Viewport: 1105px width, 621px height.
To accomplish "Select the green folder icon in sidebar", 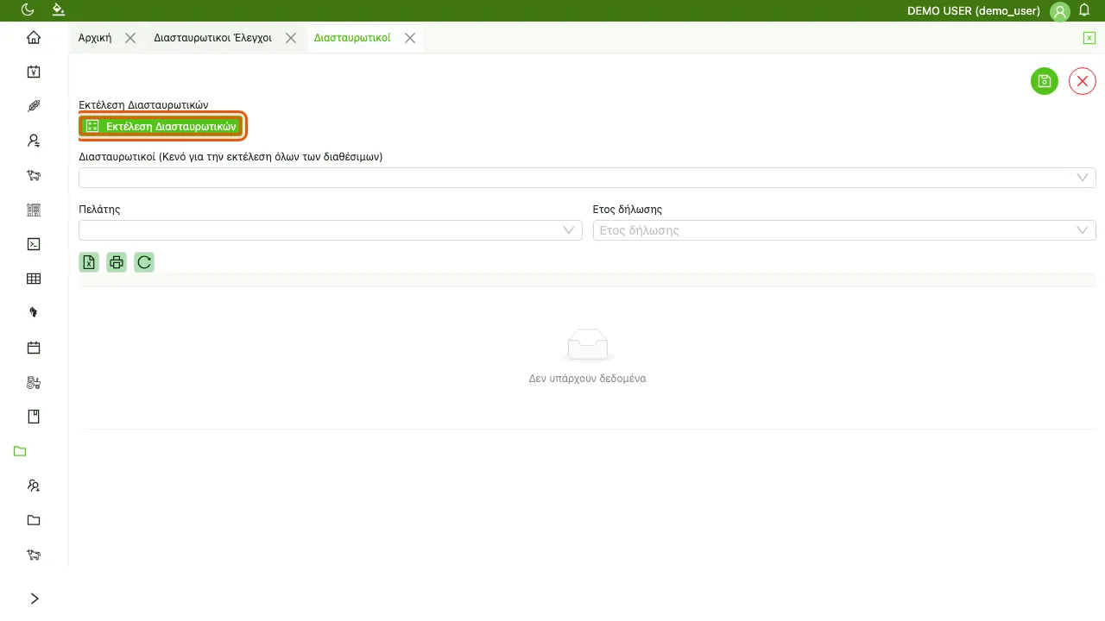I will 21,451.
